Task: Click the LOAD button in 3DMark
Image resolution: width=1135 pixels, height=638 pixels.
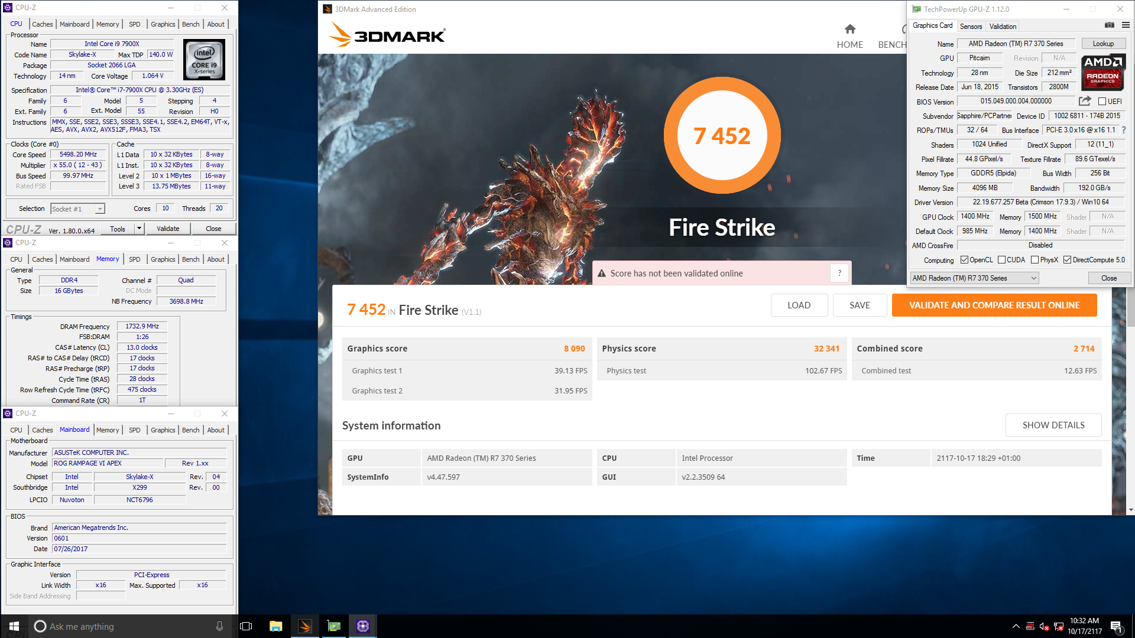Action: [x=799, y=305]
